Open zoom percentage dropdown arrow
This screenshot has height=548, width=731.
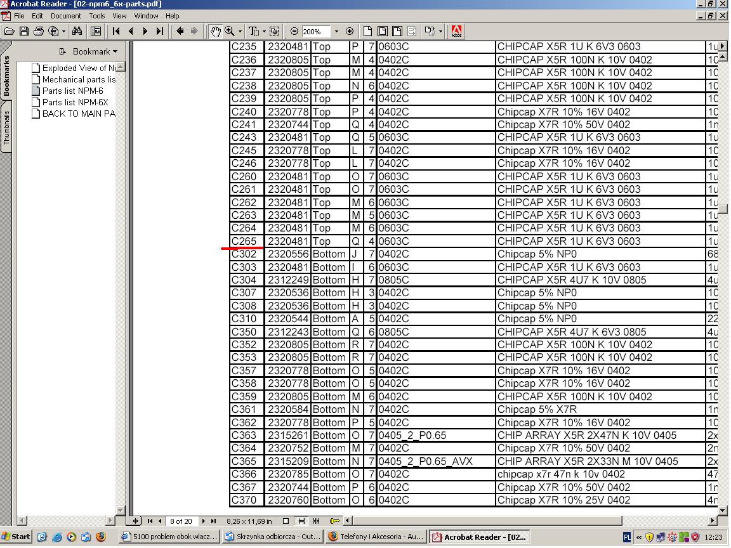pos(336,31)
